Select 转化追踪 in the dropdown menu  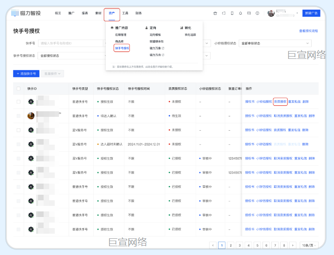click(x=190, y=35)
